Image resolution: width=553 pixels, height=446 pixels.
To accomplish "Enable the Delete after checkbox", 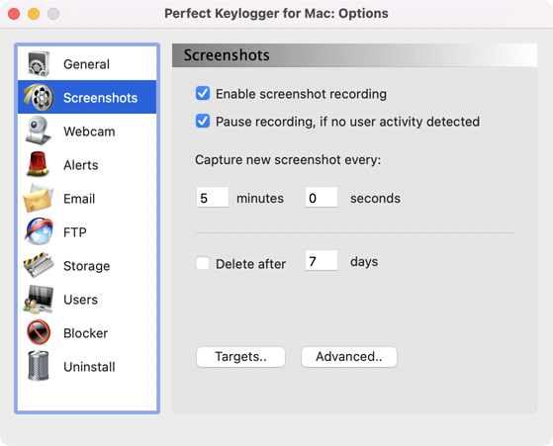I will coord(203,263).
